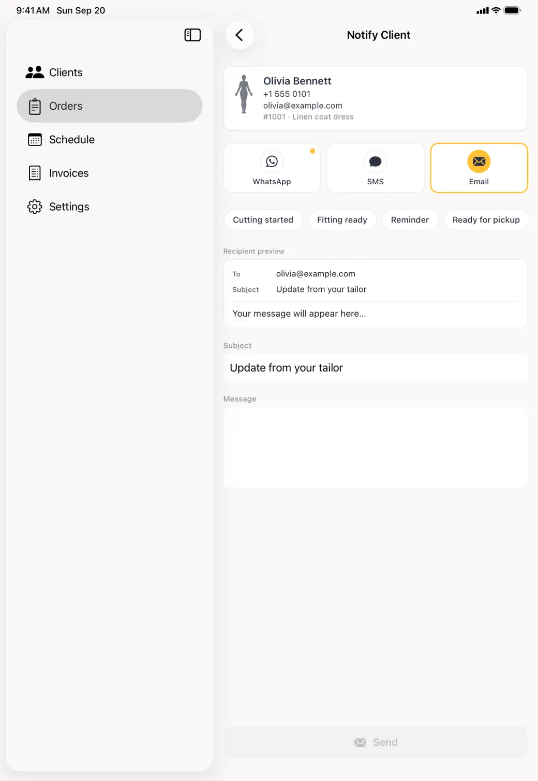Apply the Ready for pickup template
This screenshot has height=781, width=538.
click(x=486, y=220)
